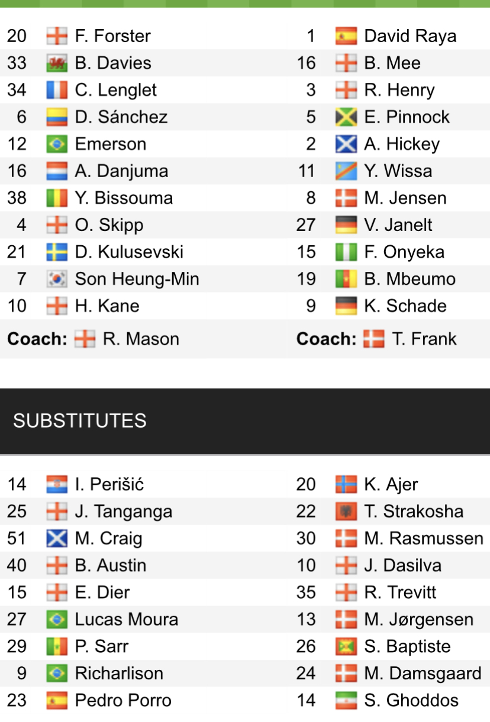Open player H. Kane
Screen dimensions: 490x722
pos(107,306)
